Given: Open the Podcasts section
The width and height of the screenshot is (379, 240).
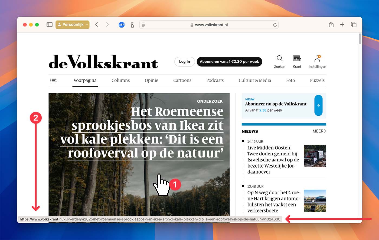Looking at the screenshot, I should [x=215, y=81].
